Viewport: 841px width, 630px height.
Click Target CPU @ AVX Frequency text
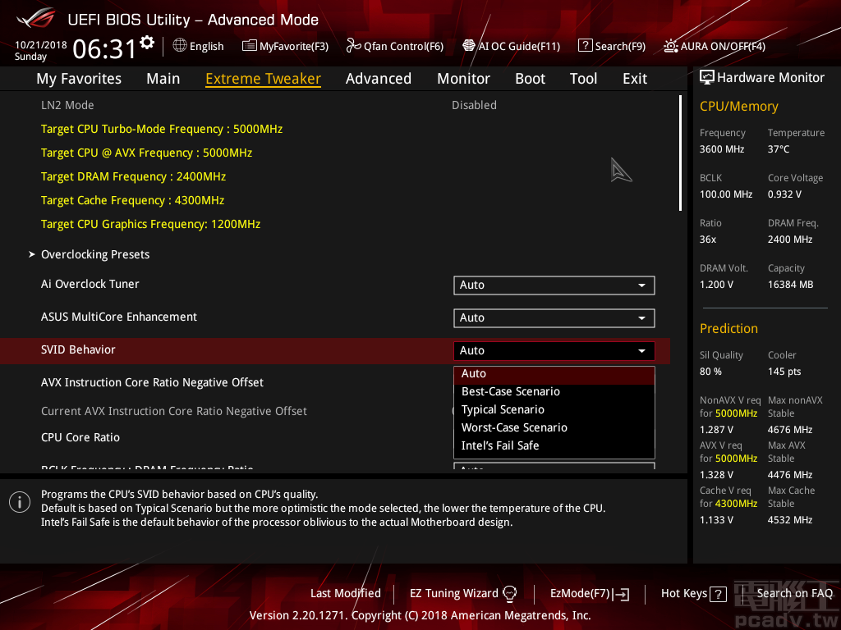pyautogui.click(x=146, y=153)
